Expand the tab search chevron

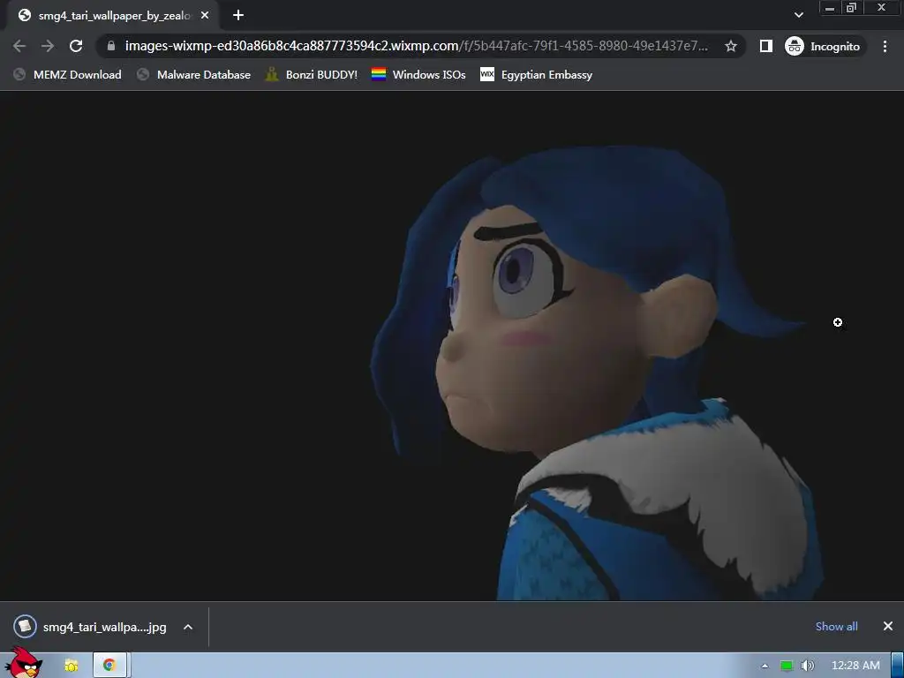pyautogui.click(x=798, y=16)
